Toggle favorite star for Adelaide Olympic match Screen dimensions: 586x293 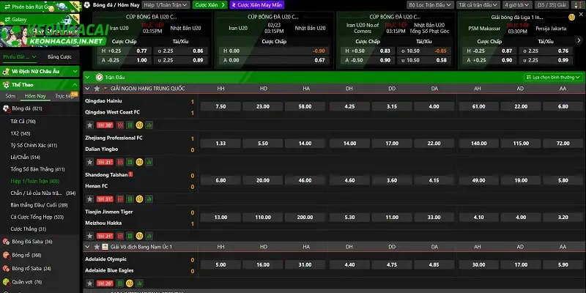pos(89,283)
